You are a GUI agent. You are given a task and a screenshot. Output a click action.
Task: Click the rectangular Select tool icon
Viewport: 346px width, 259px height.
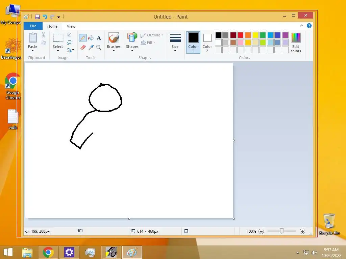click(58, 38)
